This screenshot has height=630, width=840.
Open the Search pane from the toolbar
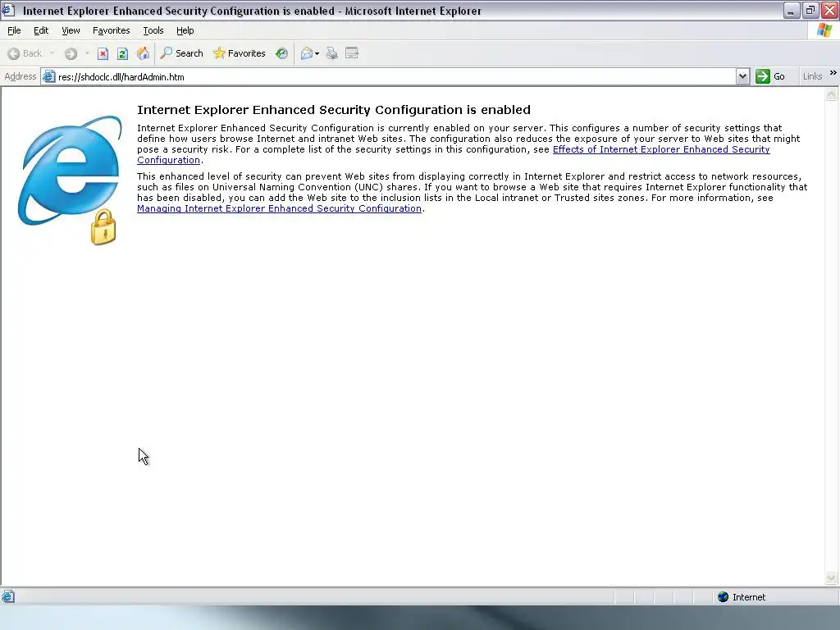tap(181, 53)
